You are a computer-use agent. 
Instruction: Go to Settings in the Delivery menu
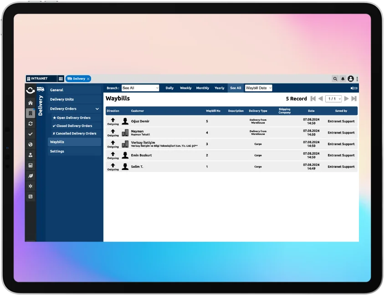[57, 151]
